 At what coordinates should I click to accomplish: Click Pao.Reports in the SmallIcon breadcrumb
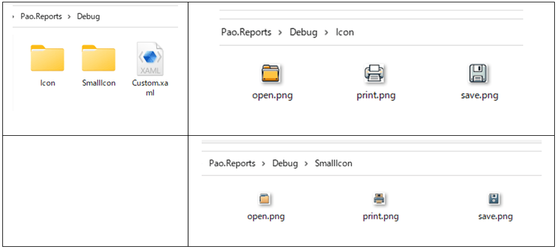click(232, 163)
